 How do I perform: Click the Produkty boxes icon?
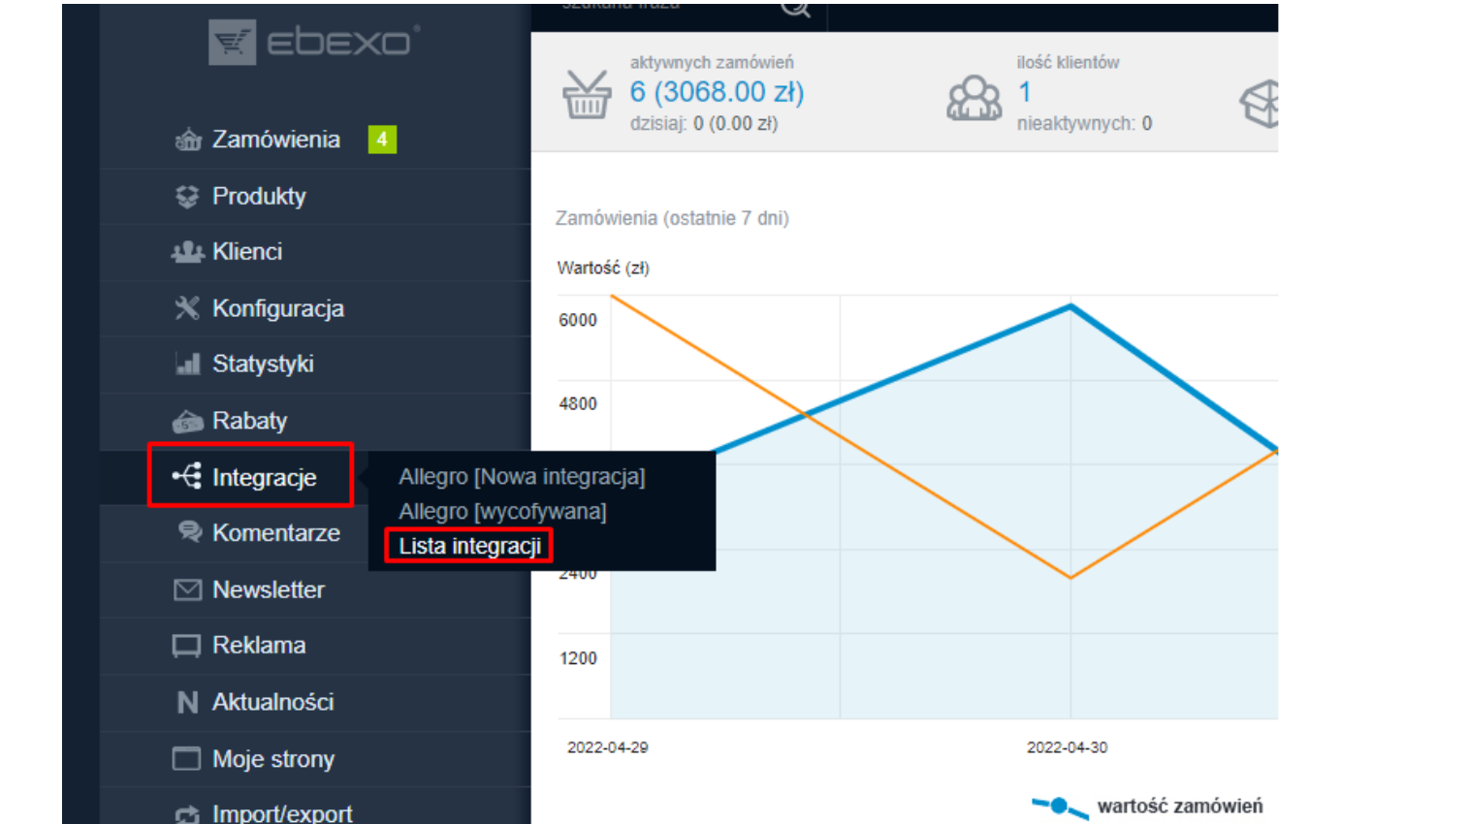pos(187,197)
